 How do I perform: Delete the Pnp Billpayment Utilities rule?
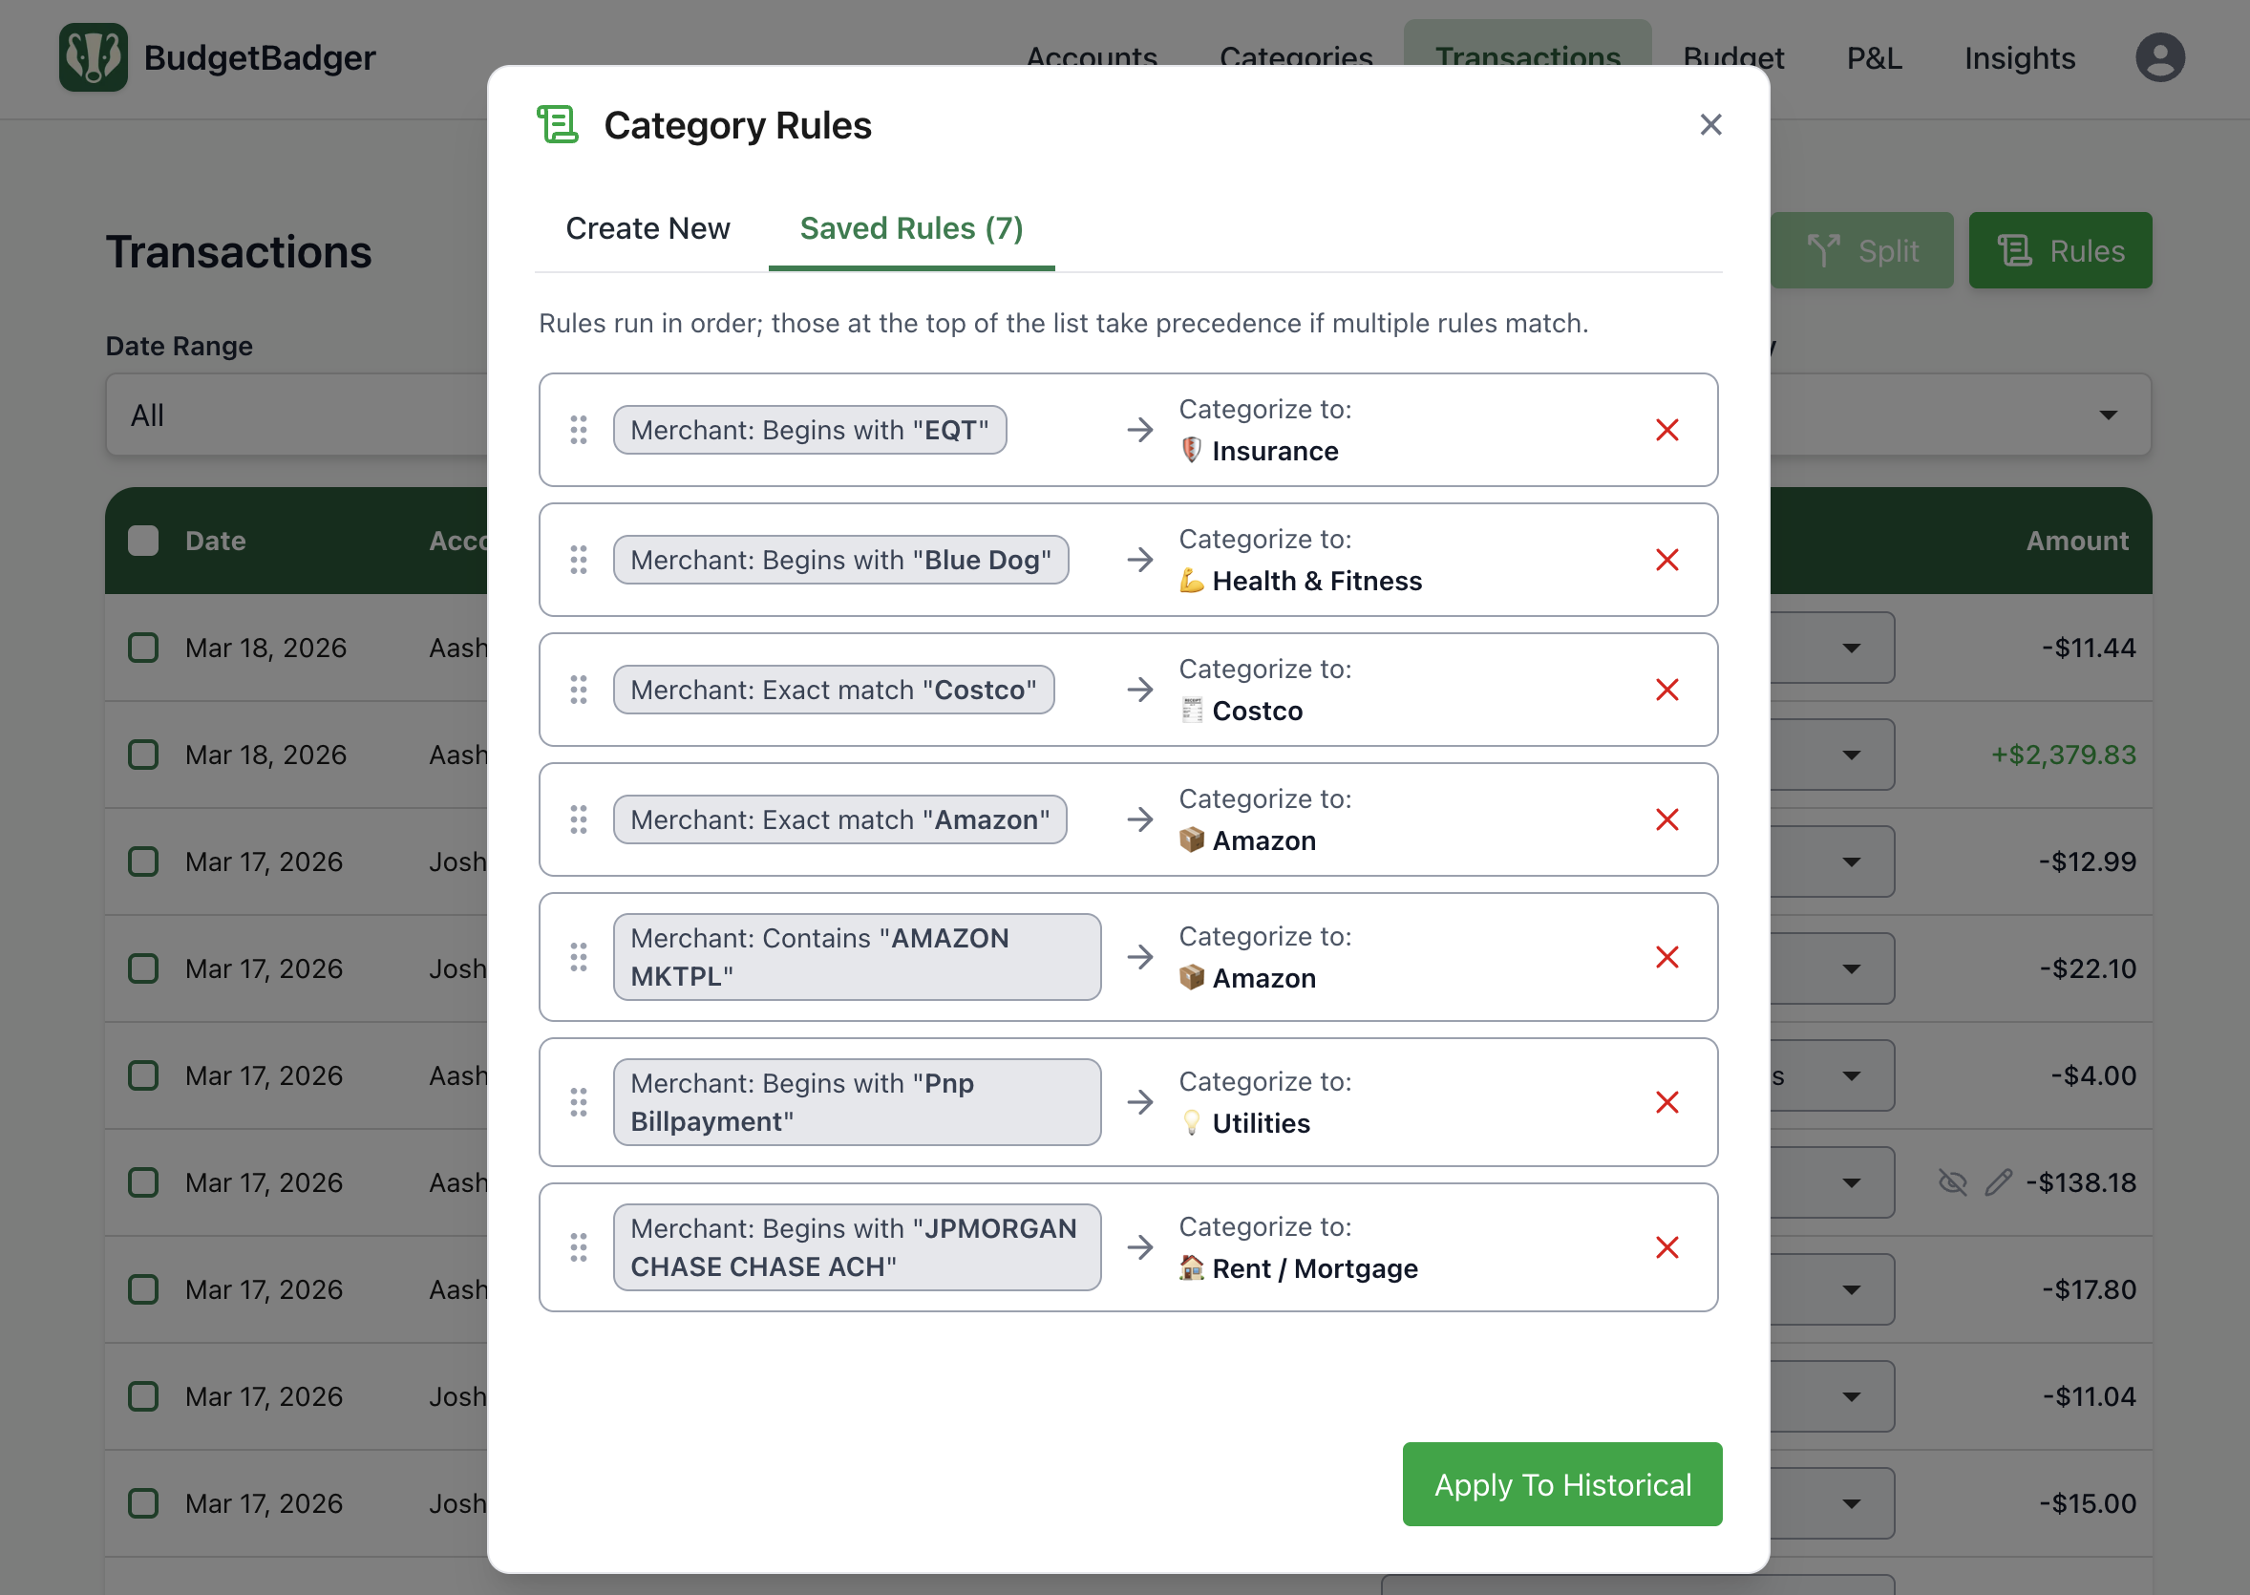pos(1666,1102)
